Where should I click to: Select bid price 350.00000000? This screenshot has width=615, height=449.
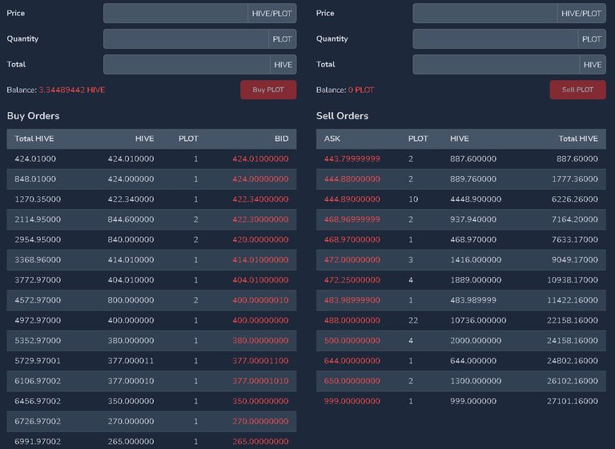[260, 401]
